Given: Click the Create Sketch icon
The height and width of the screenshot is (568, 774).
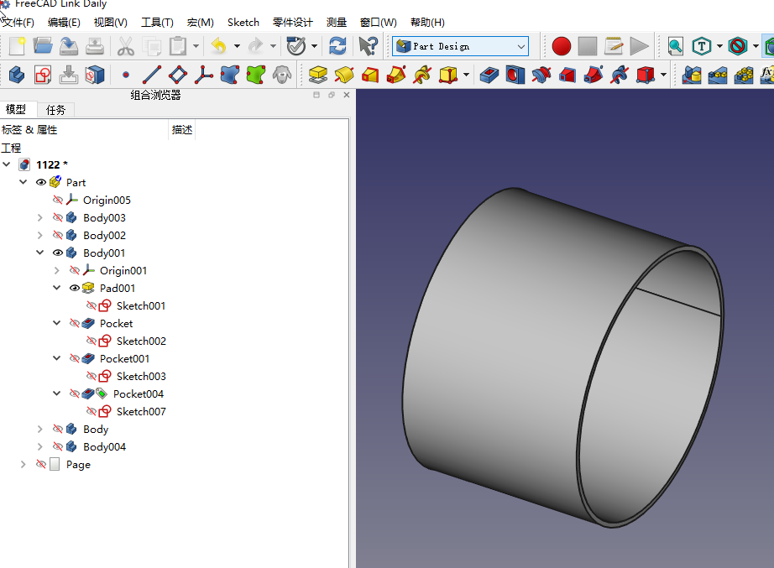Looking at the screenshot, I should pyautogui.click(x=43, y=75).
